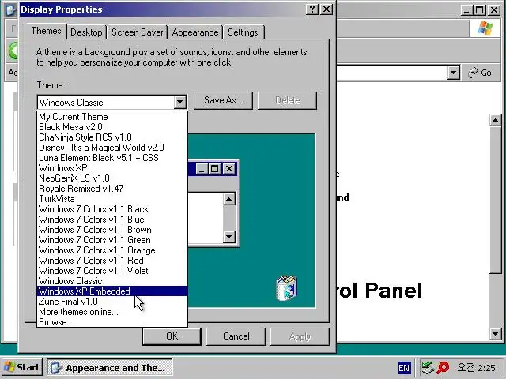This screenshot has width=506, height=379.
Task: Click the scroll-down arrow in the Control Panel window
Action: 496,334
